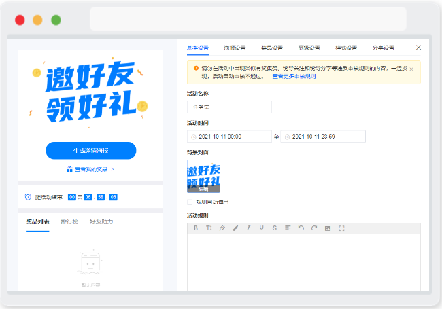442x309 pixels.
Task: Click the browser address bar
Action: point(248,19)
